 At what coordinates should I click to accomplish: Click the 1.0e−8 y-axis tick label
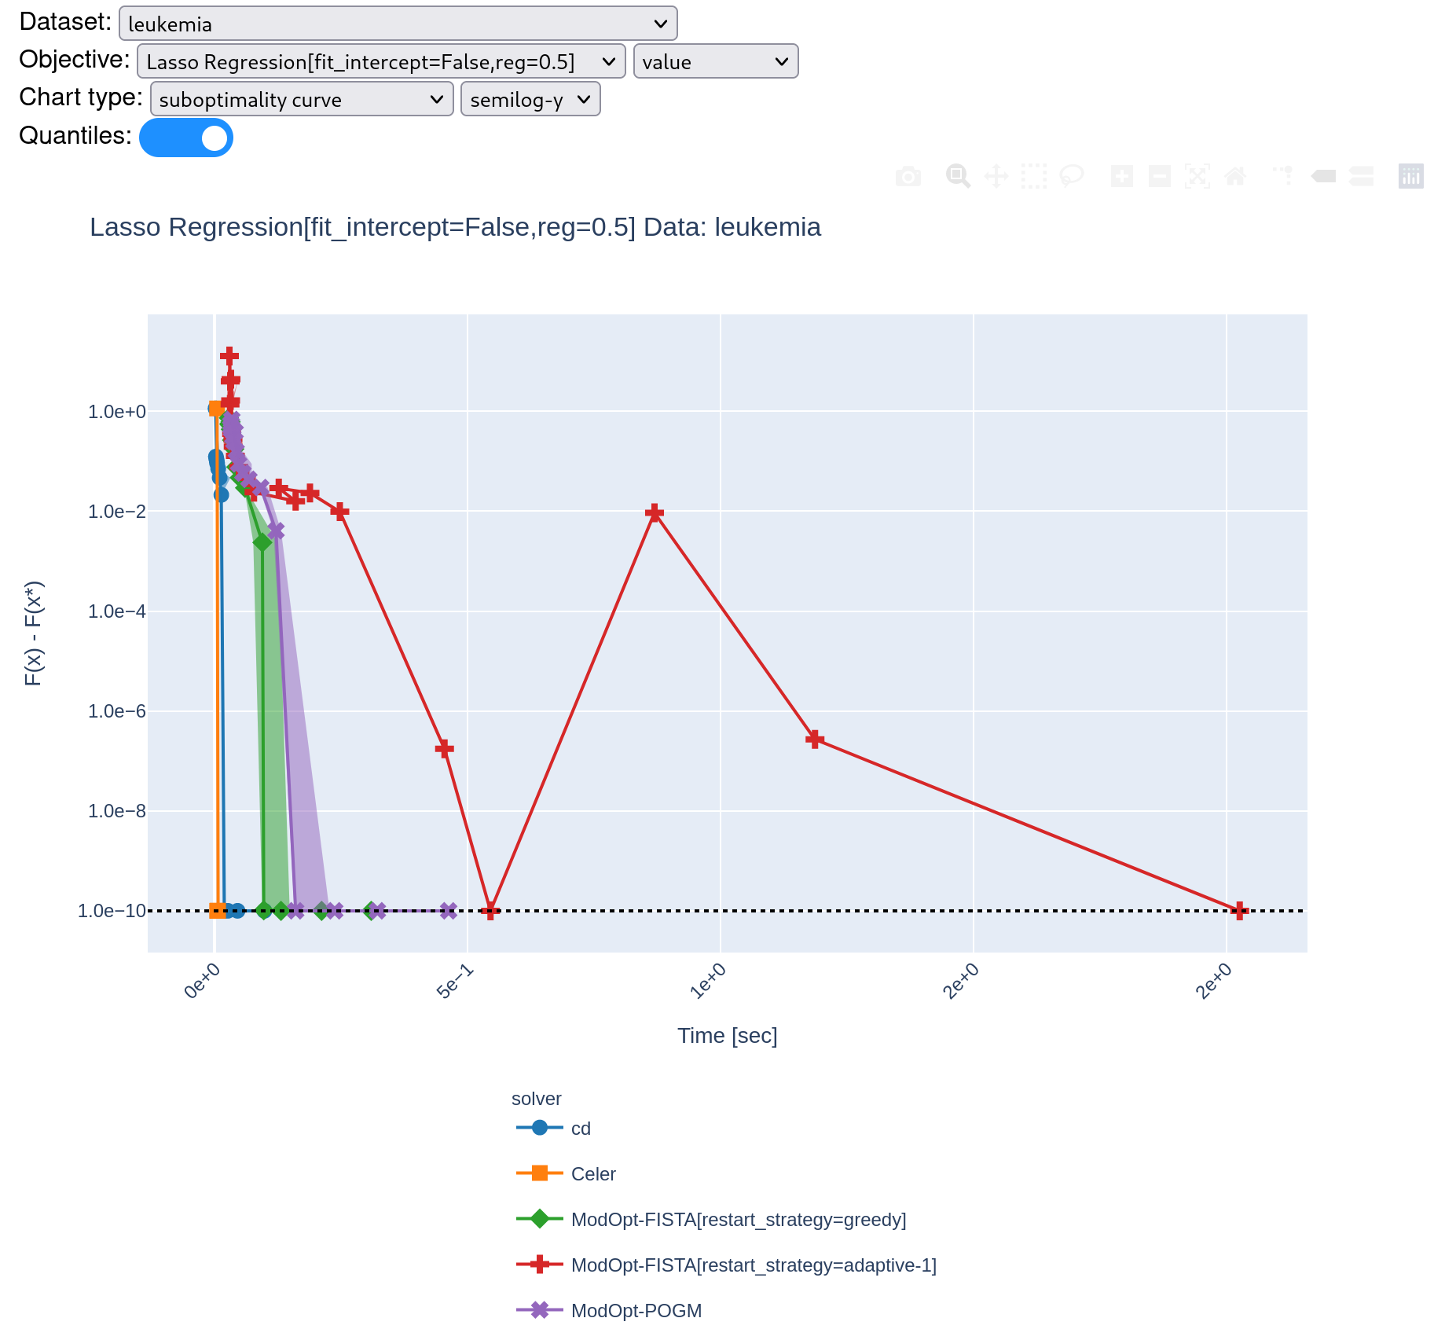(116, 811)
